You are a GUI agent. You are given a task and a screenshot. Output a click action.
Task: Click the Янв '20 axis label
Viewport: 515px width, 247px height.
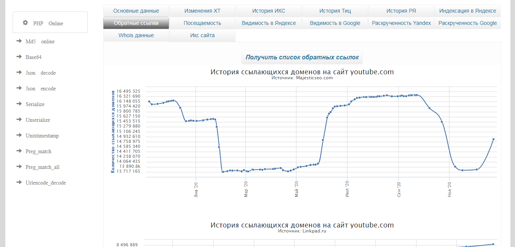[196, 190]
